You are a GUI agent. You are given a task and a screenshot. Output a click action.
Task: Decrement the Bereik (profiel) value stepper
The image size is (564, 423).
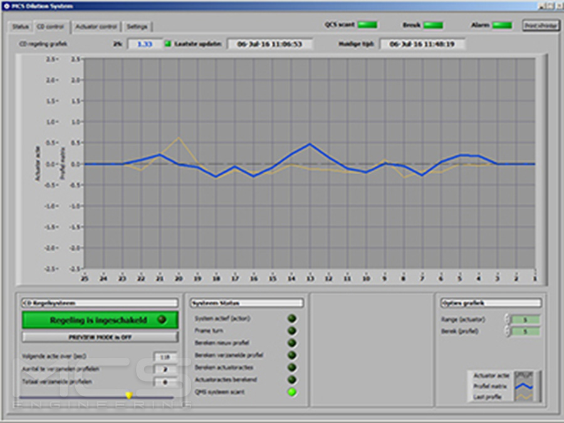click(508, 333)
